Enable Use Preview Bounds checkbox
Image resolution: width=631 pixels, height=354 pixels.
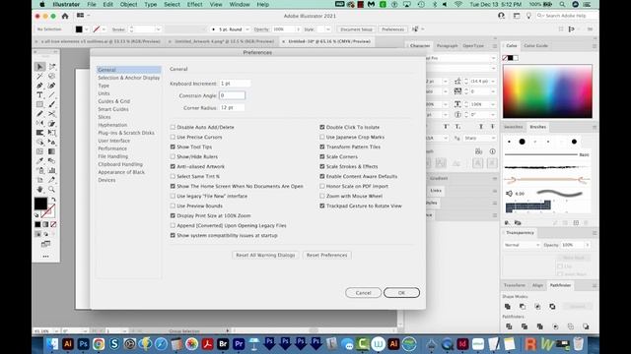click(x=173, y=206)
